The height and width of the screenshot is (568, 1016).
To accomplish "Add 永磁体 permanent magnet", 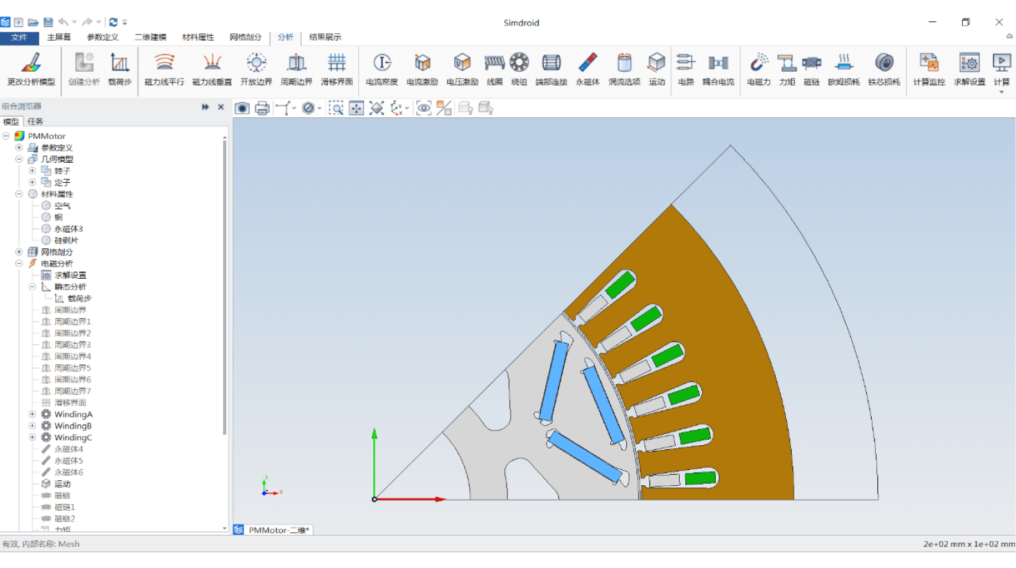I will coord(588,69).
